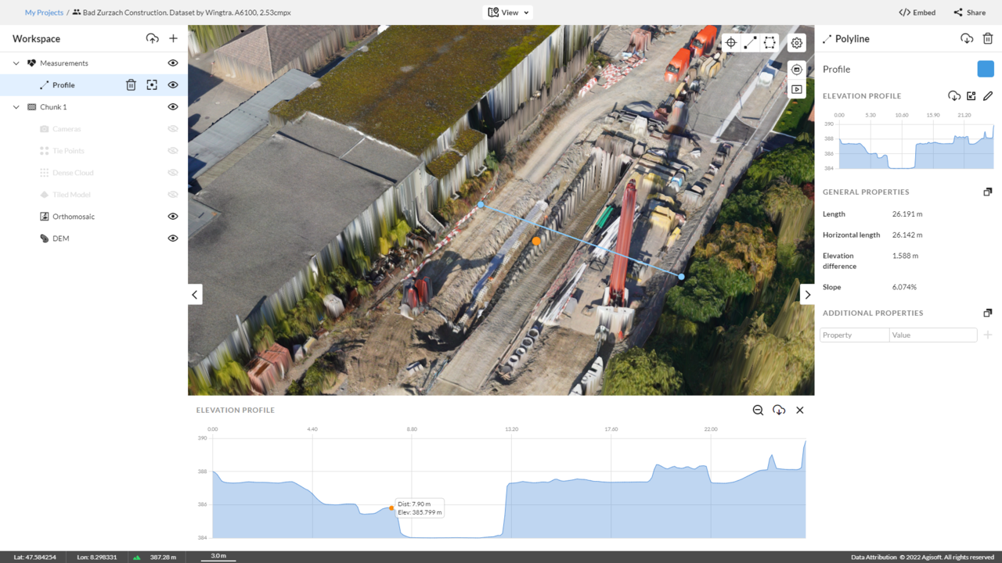Hide the Orthomosaic layer
Image resolution: width=1002 pixels, height=563 pixels.
[x=173, y=216]
